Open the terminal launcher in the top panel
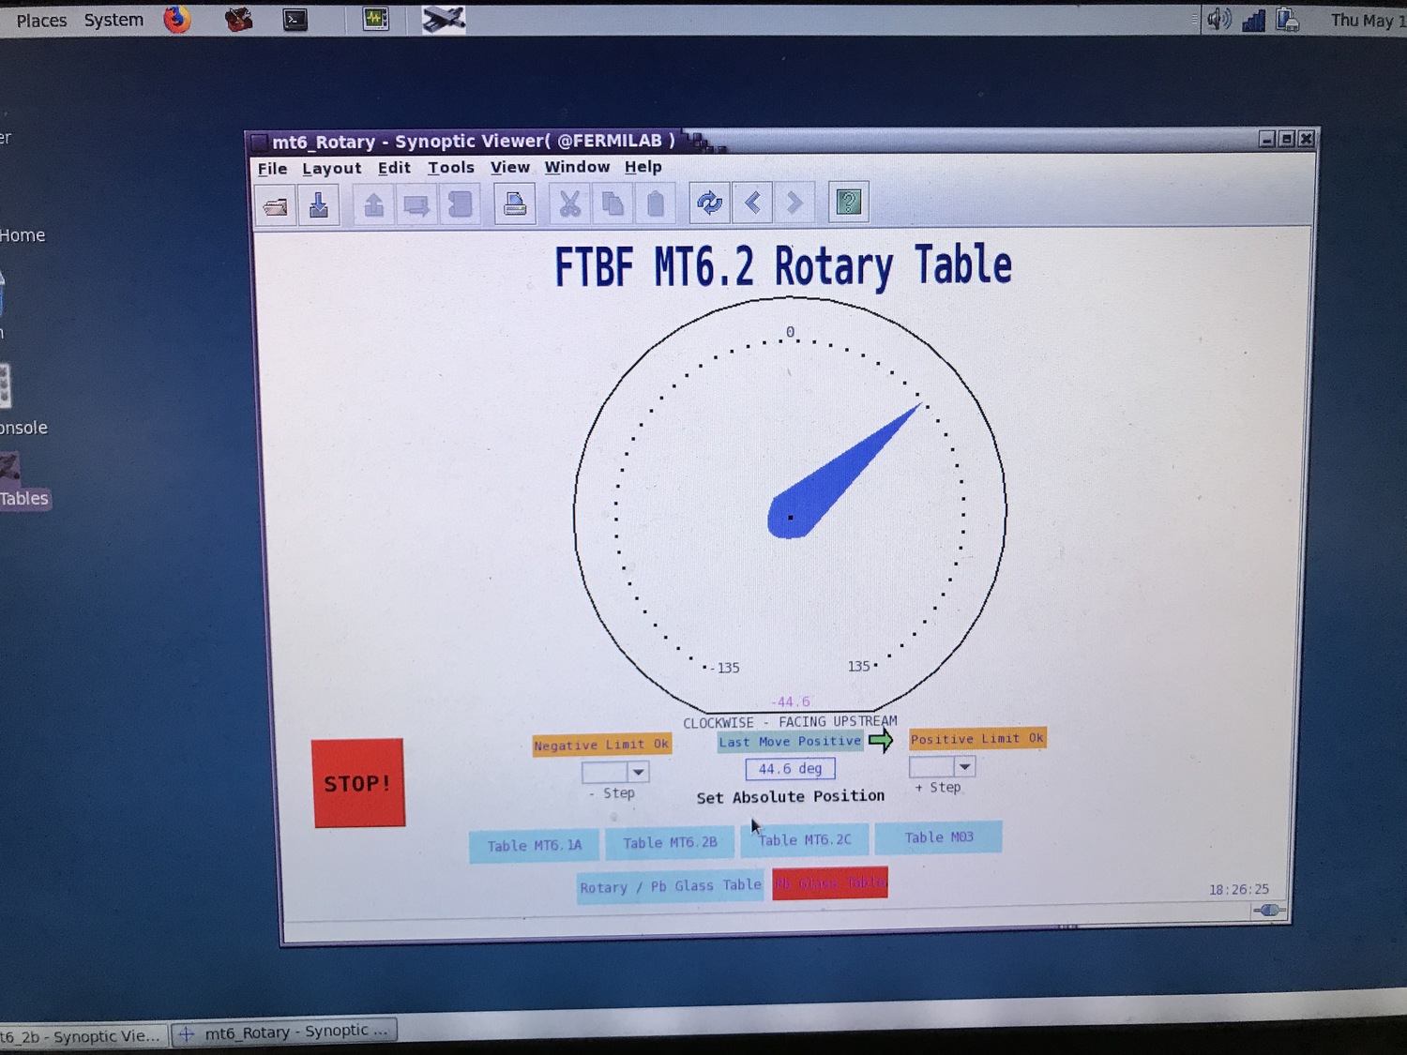This screenshot has width=1407, height=1055. click(295, 19)
